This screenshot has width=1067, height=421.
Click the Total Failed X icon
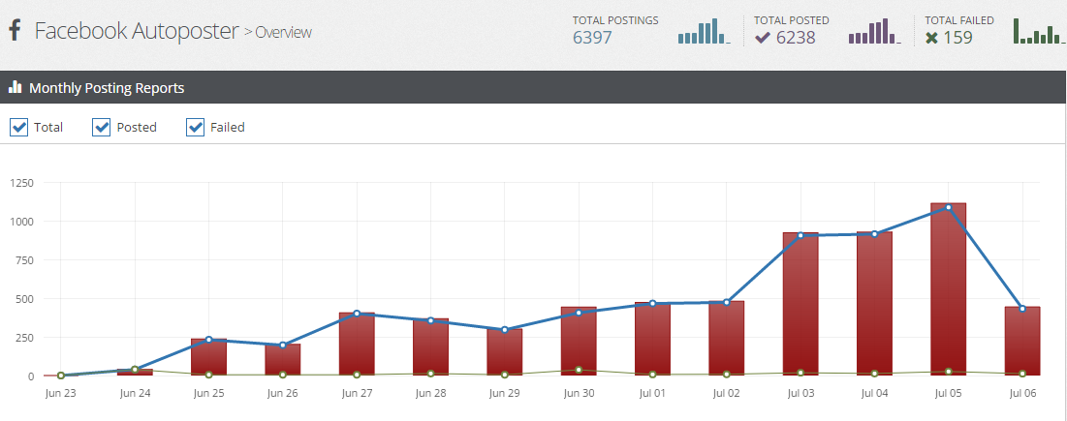(931, 38)
